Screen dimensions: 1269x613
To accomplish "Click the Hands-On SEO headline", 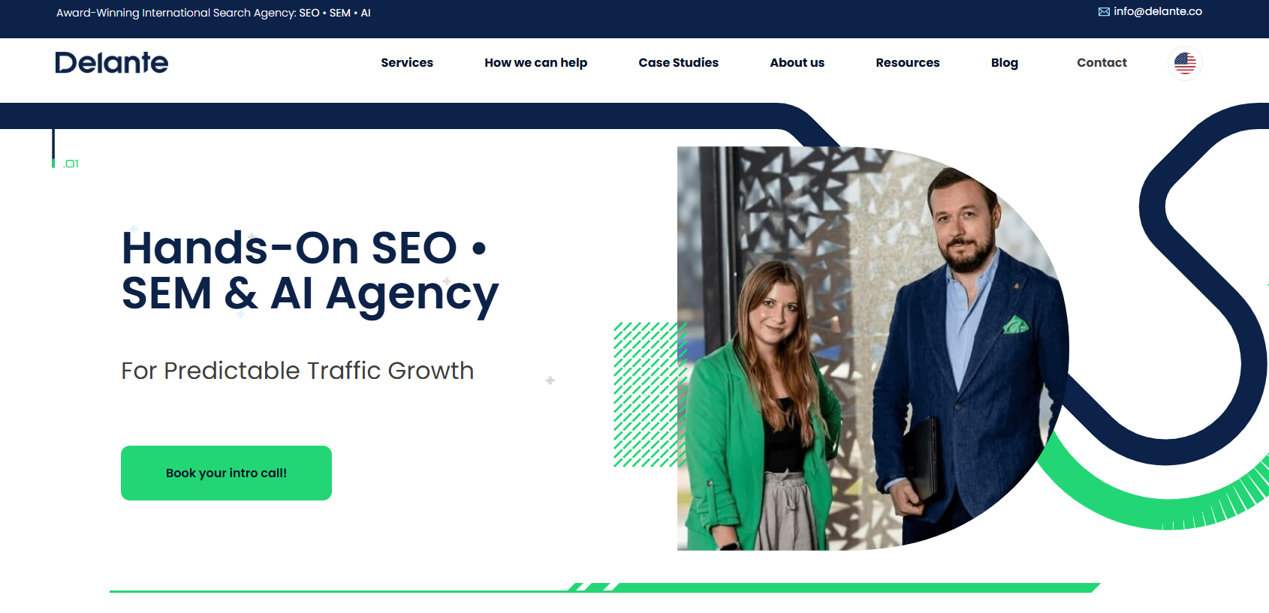I will click(310, 270).
